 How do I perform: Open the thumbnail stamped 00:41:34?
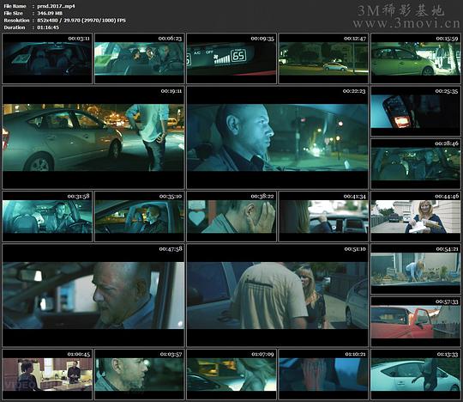click(323, 216)
